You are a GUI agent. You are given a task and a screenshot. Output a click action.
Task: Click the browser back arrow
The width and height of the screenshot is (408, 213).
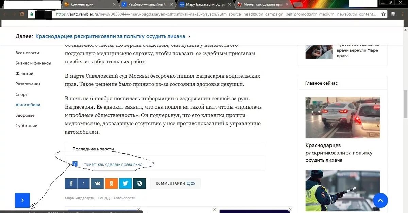[x=5, y=14]
